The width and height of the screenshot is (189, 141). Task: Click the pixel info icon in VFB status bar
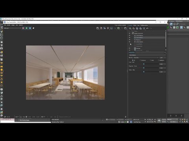[5, 117]
